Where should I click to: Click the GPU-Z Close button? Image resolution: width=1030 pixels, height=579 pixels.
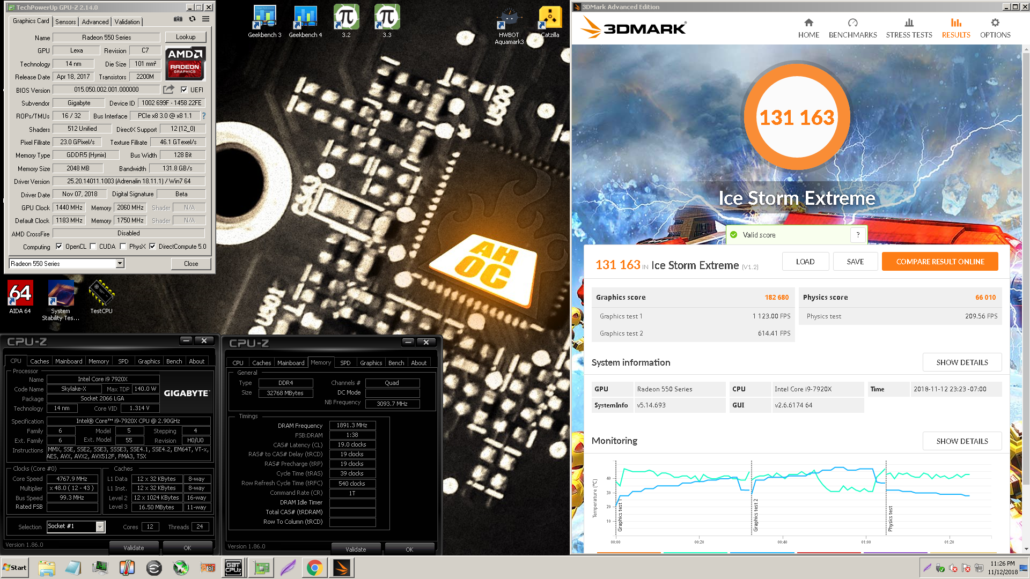pos(191,264)
